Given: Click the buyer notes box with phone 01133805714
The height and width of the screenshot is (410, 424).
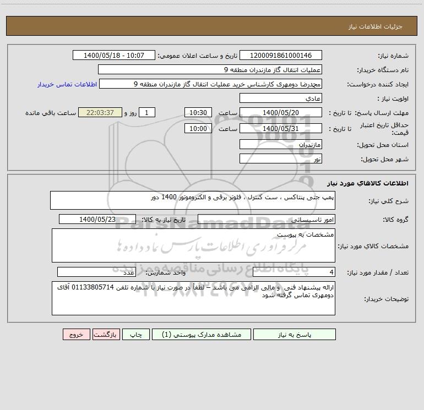Looking at the screenshot, I should pos(193,298).
